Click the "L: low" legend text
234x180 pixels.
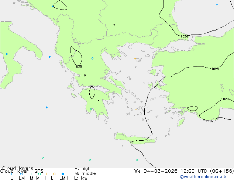(x=81, y=178)
